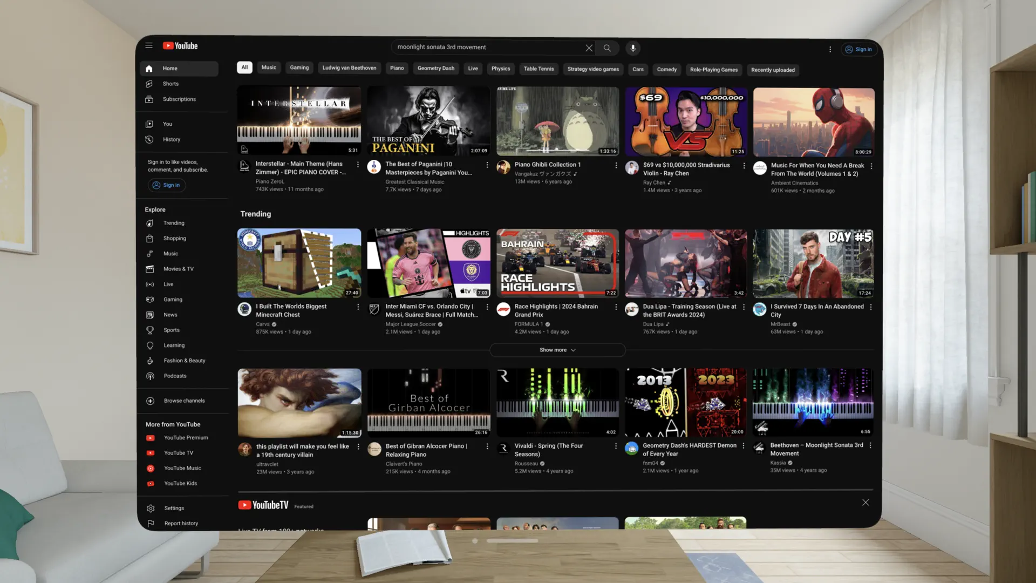
Task: Clear the search query text
Action: click(589, 48)
